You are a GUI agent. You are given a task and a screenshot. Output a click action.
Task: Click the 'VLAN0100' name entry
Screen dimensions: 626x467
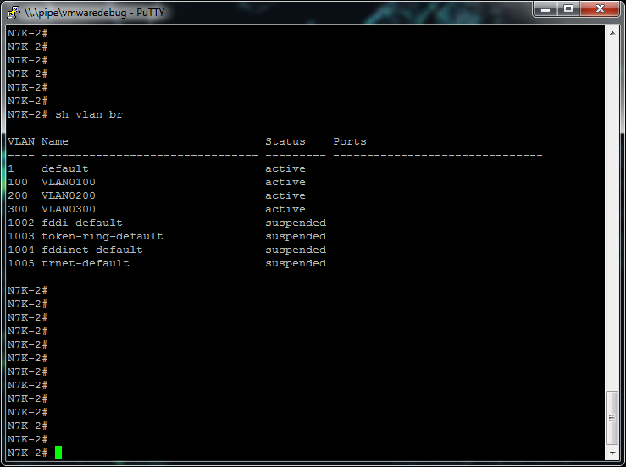tap(69, 182)
